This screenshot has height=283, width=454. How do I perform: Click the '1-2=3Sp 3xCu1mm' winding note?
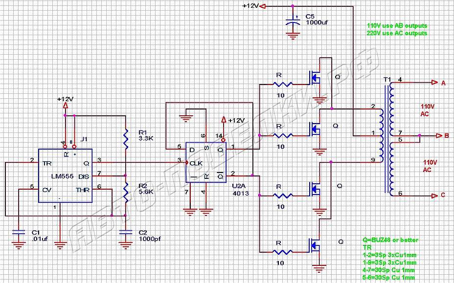[390, 255]
